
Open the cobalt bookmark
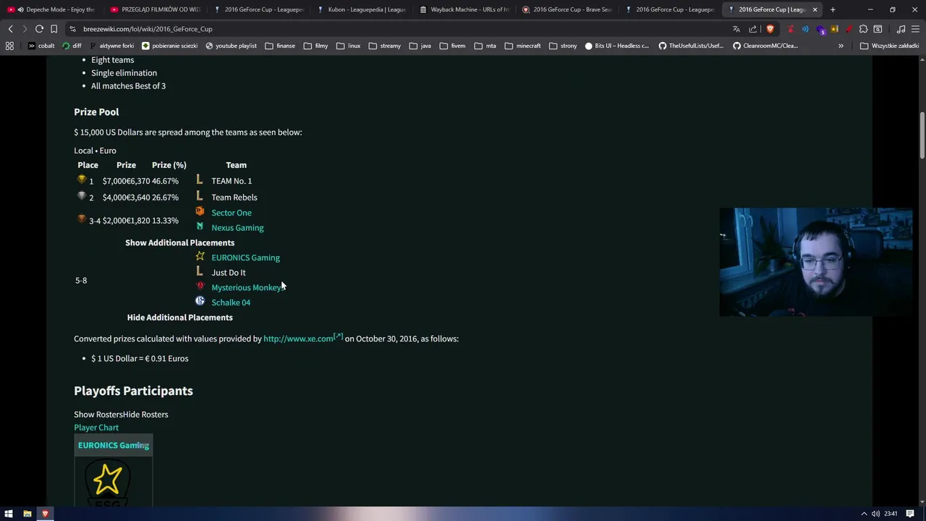tap(41, 46)
